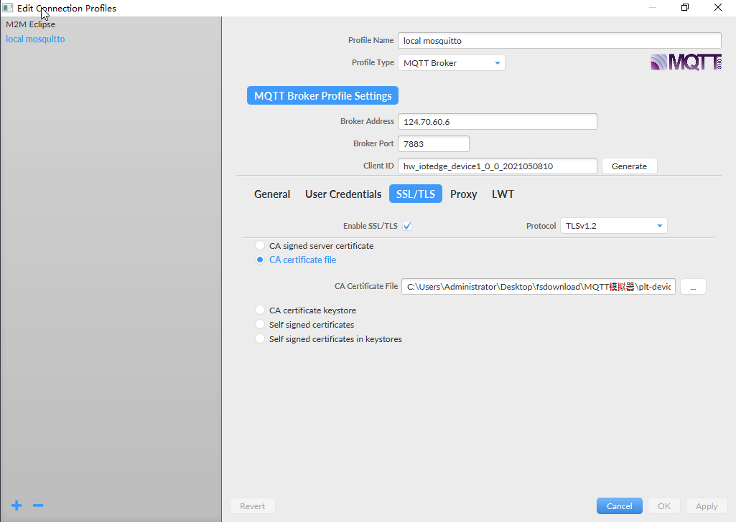Select CA certificate file radio button
This screenshot has width=736, height=522.
pos(259,260)
